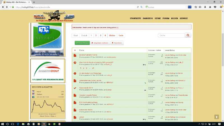Click the red checkmark icon beside Saisonende topic
This screenshot has height=126, width=224.
pos(75,88)
